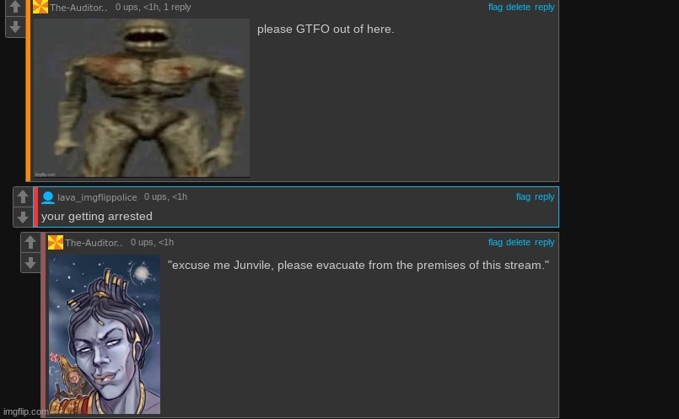The width and height of the screenshot is (679, 419).
Task: Click The-Auditor avatar icon on top comment
Action: click(40, 7)
